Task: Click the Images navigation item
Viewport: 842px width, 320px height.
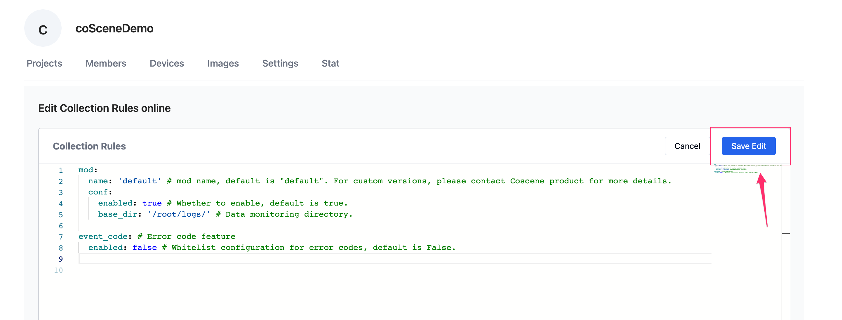Action: tap(223, 63)
